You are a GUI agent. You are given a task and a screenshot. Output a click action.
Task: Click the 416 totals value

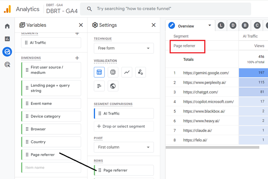(261, 57)
